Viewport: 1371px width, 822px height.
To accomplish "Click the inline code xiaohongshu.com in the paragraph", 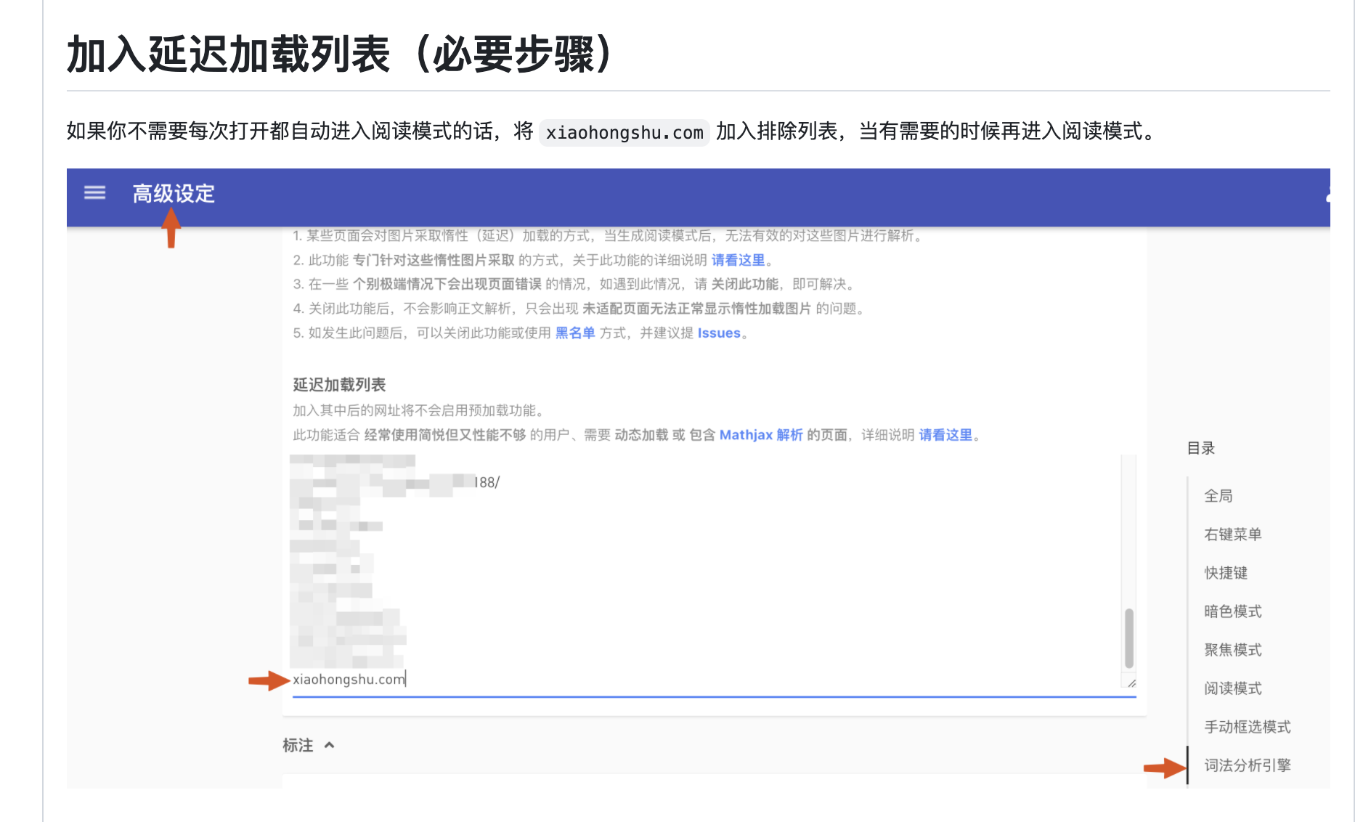I will 625,132.
